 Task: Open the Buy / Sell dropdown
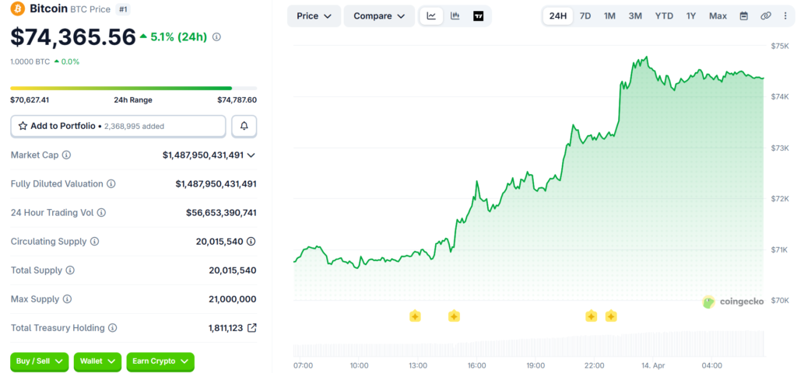(x=39, y=361)
